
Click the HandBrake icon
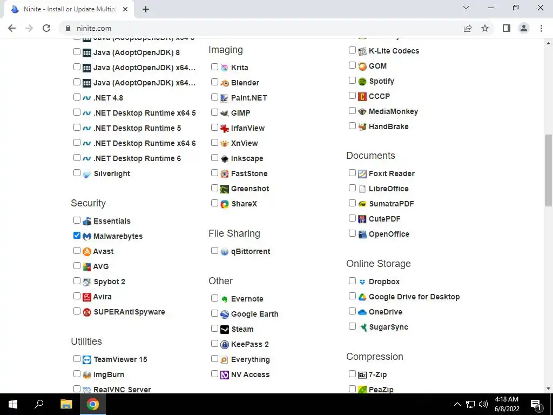pyautogui.click(x=362, y=126)
